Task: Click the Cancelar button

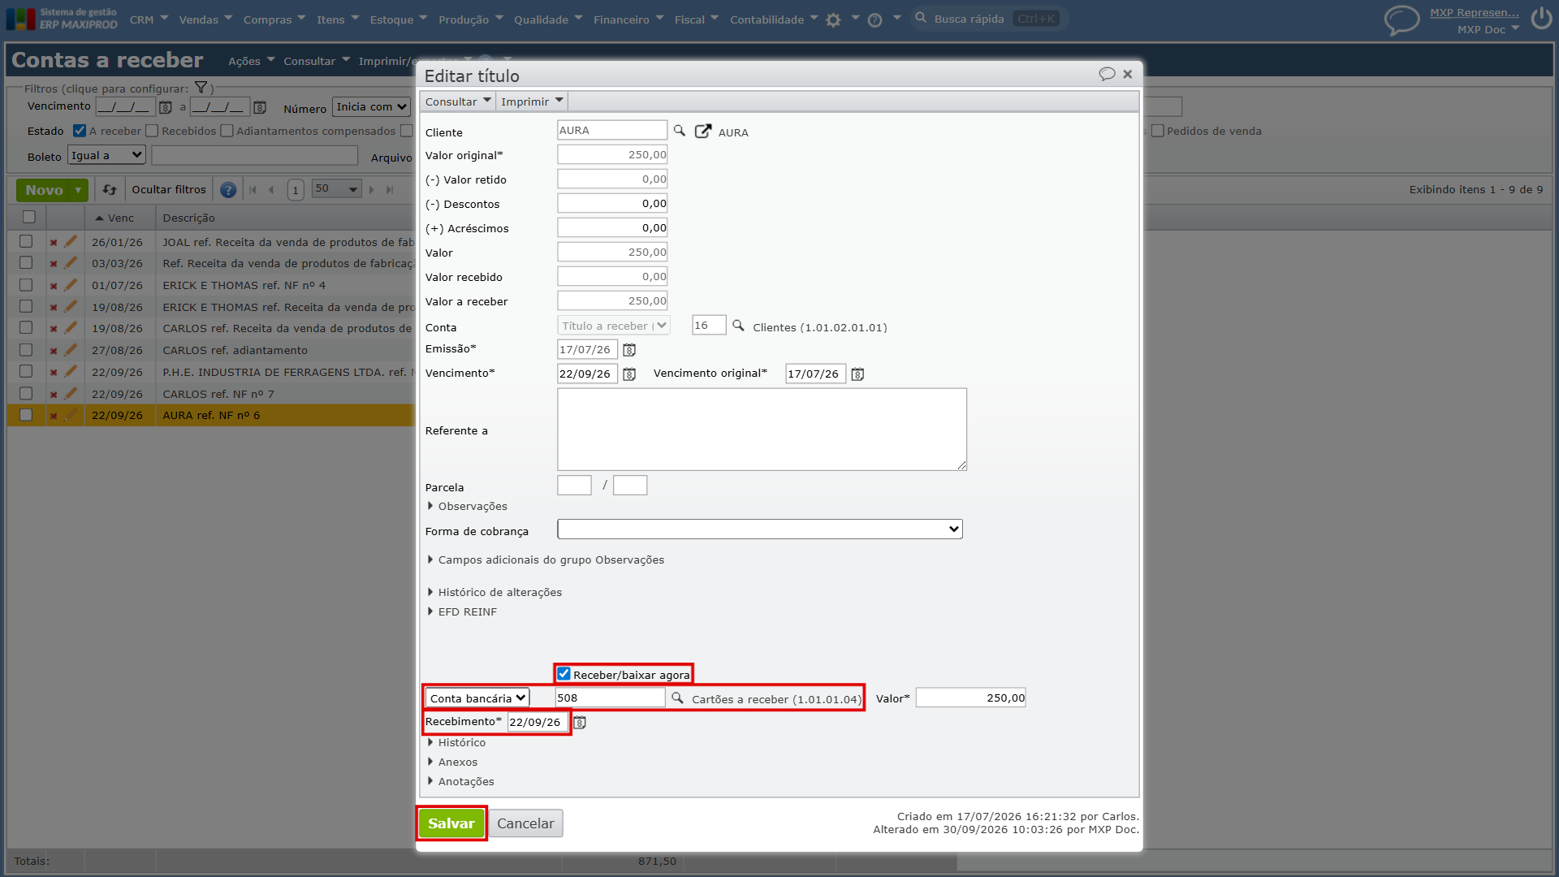Action: coord(525,823)
